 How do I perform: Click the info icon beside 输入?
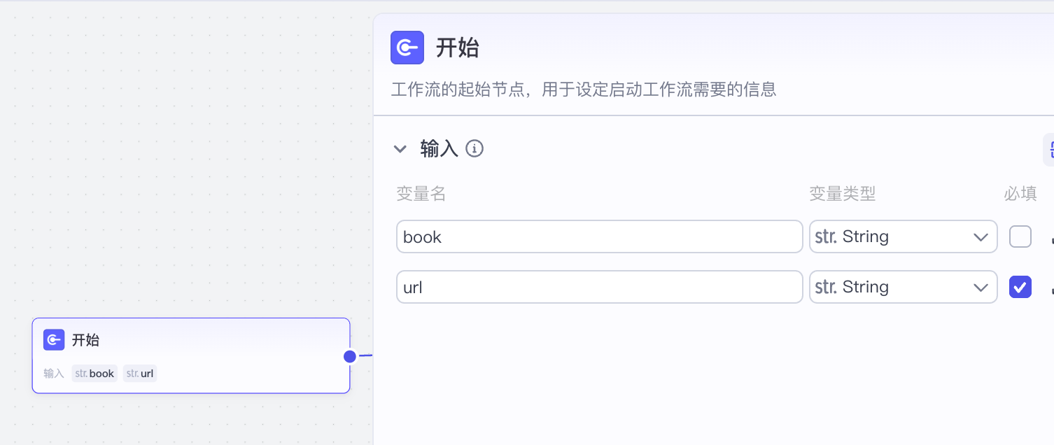click(475, 148)
